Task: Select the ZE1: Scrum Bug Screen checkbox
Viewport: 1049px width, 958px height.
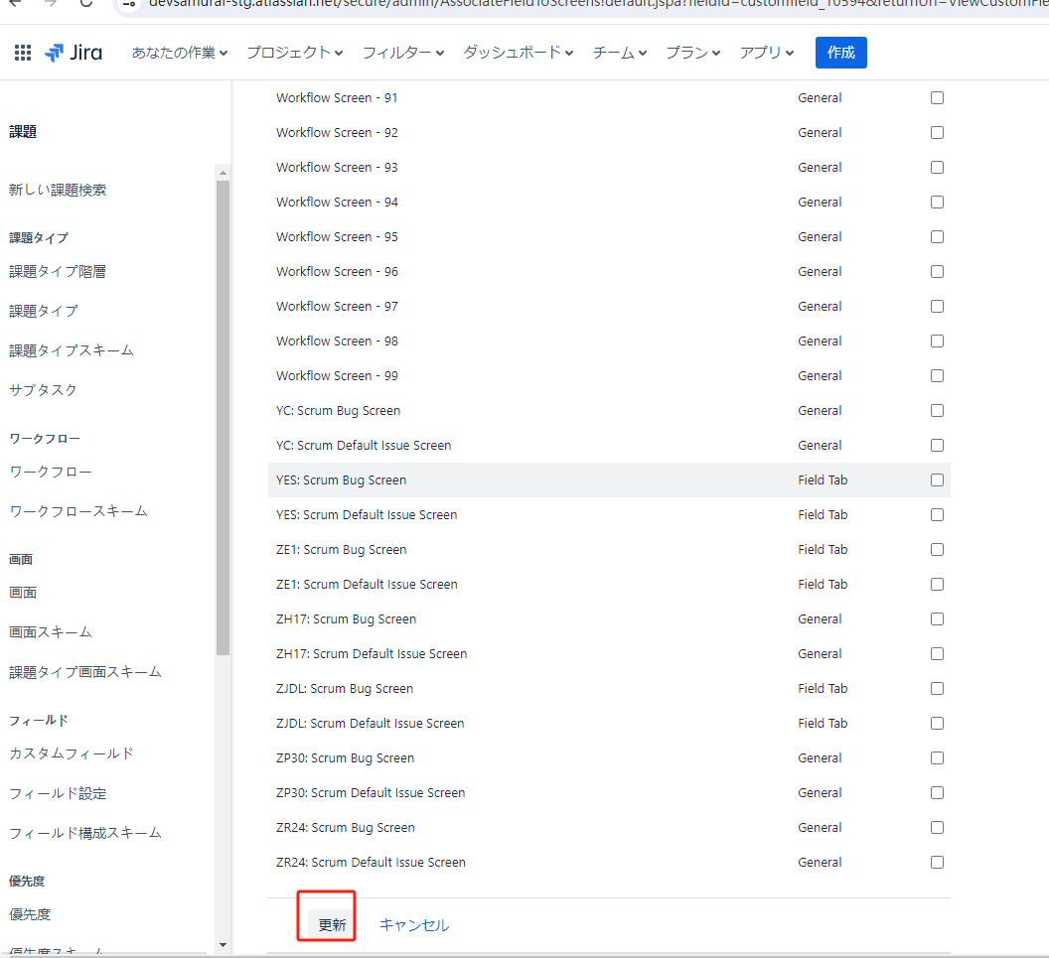Action: (937, 550)
